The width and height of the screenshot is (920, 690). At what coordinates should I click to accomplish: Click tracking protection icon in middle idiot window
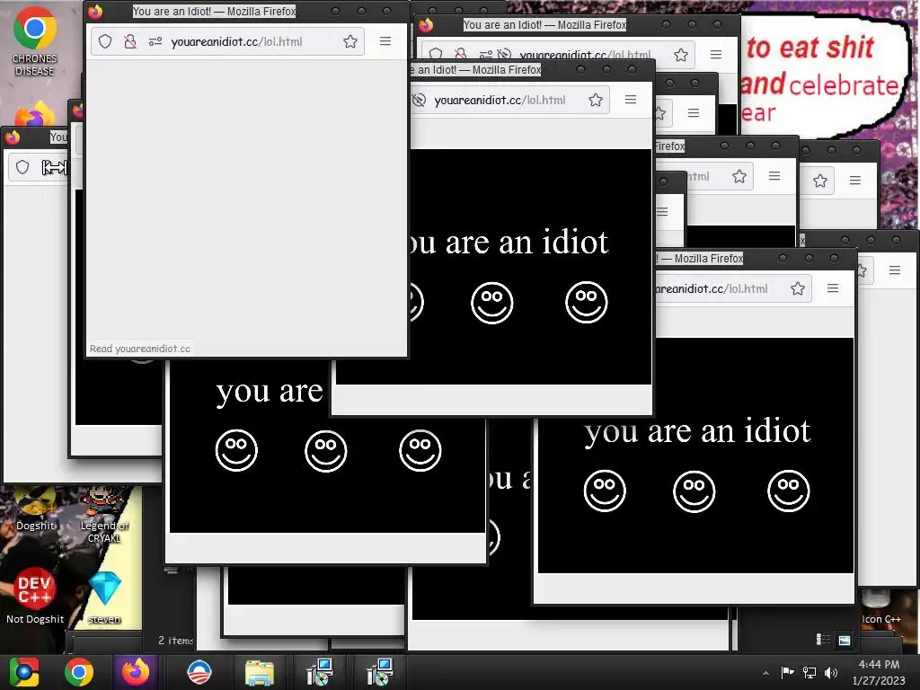pos(419,100)
